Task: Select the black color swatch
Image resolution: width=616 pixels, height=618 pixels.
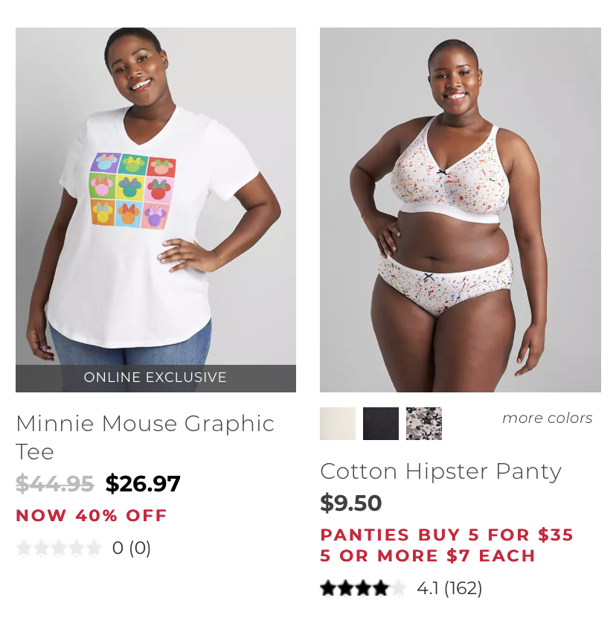Action: click(x=380, y=424)
